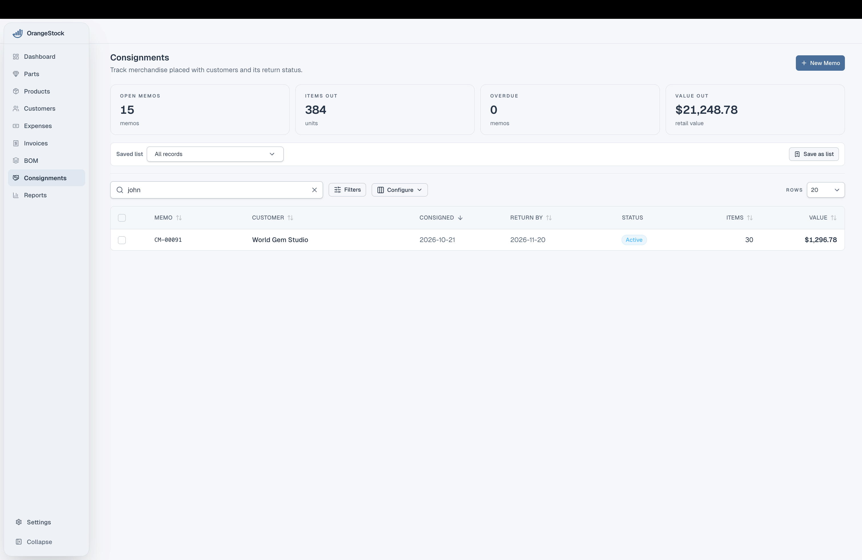Open the Rows per page dropdown
862x560 pixels.
(826, 190)
